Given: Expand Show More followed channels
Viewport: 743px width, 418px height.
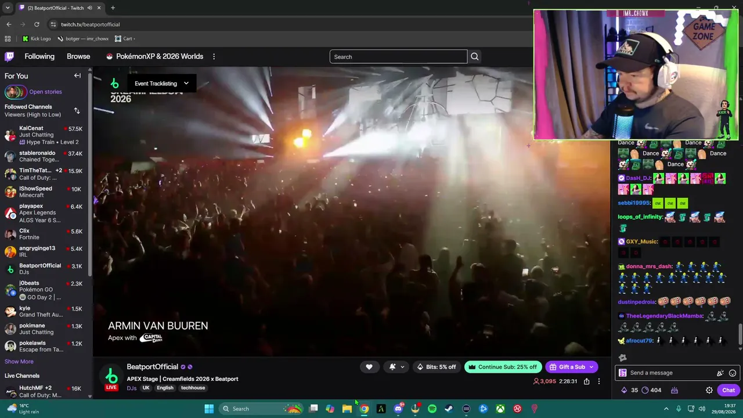Looking at the screenshot, I should point(19,362).
